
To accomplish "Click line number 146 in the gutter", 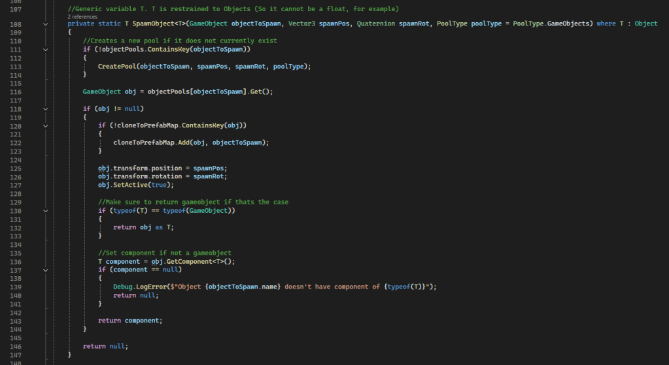I will click(16, 345).
